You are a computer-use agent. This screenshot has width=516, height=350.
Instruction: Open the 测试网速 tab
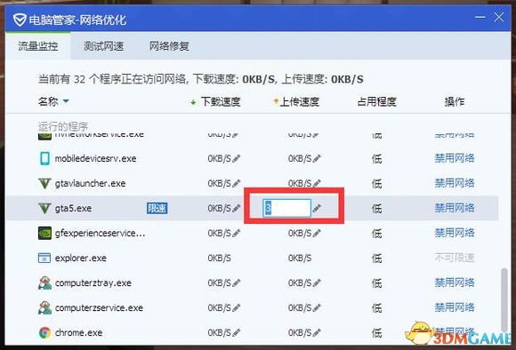pos(103,45)
